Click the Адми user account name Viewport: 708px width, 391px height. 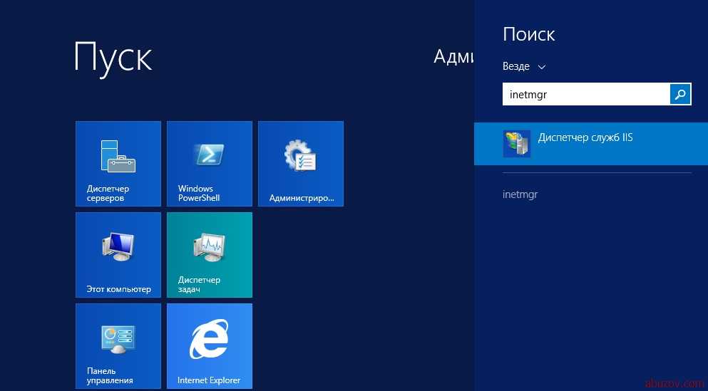point(453,57)
